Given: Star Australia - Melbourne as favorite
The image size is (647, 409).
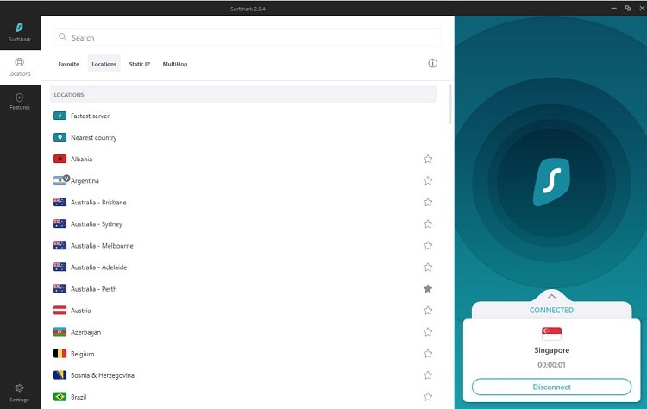Looking at the screenshot, I should pos(428,245).
